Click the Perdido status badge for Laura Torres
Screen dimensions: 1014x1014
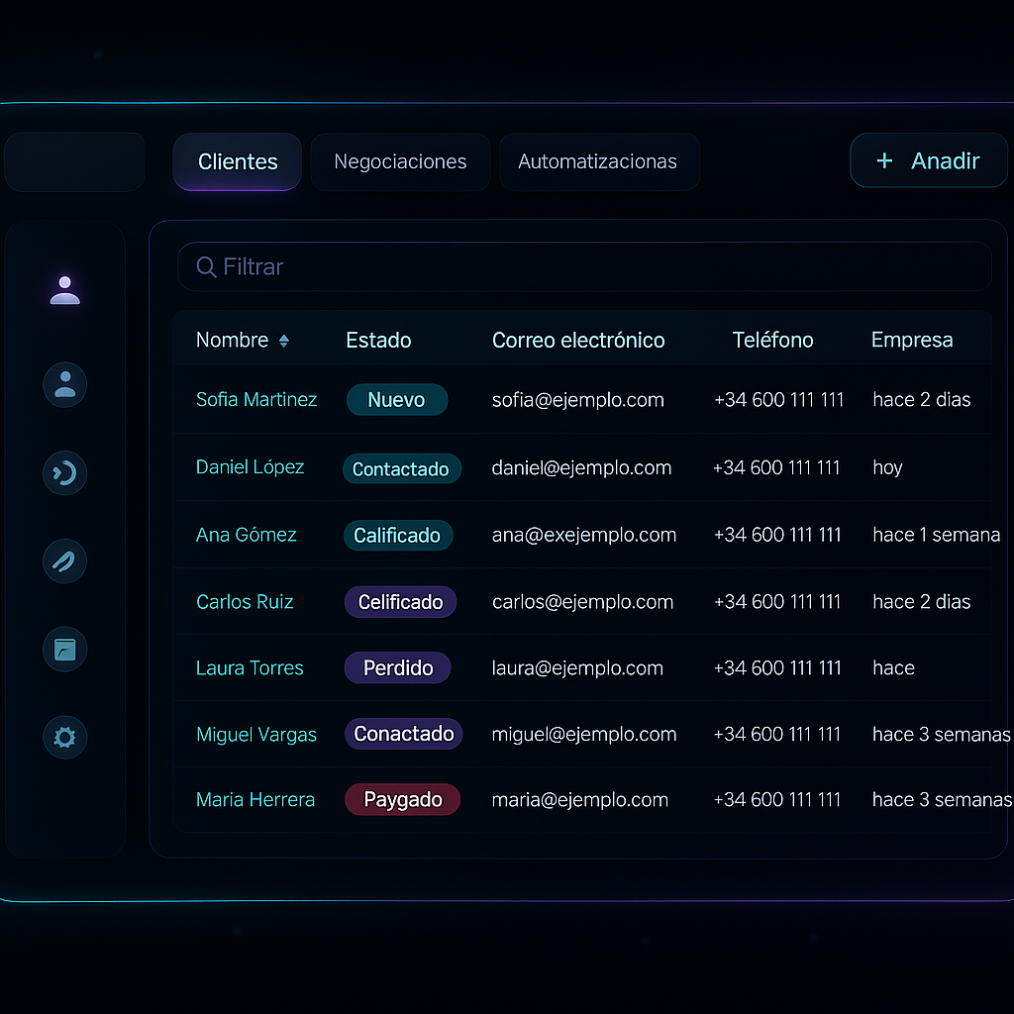(x=397, y=667)
